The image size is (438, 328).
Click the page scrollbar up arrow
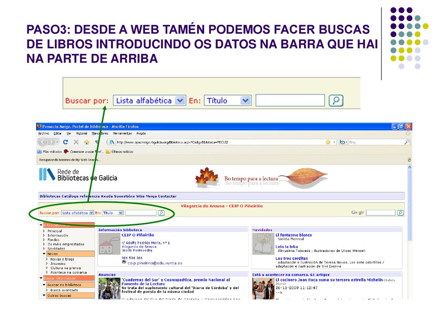tap(410, 167)
